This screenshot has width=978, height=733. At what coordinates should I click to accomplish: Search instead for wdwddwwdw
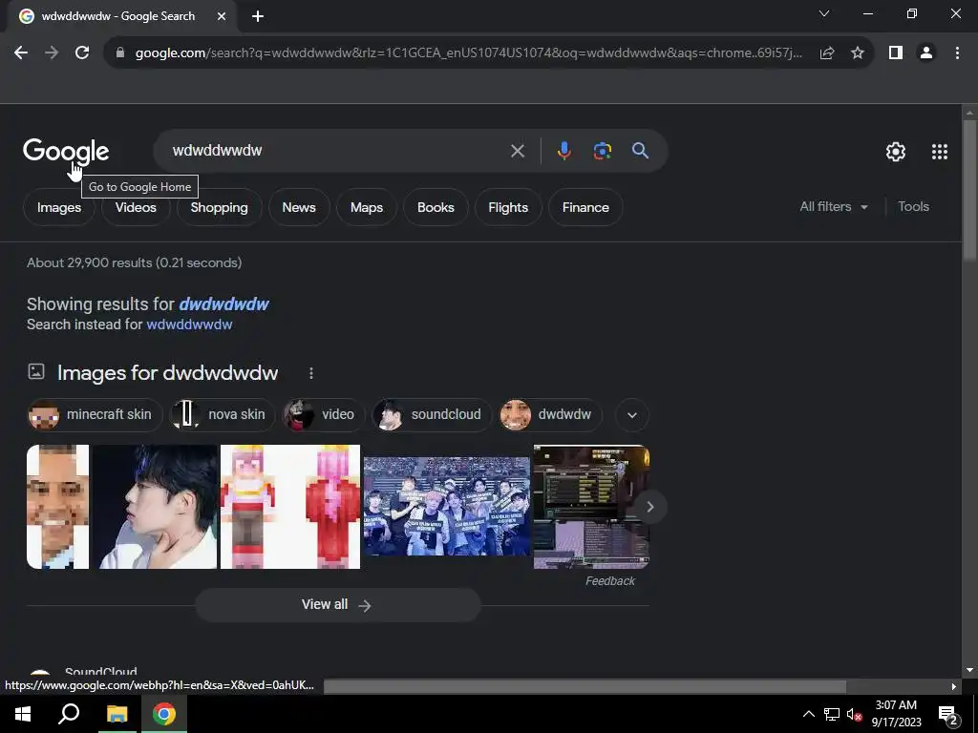[x=189, y=325]
